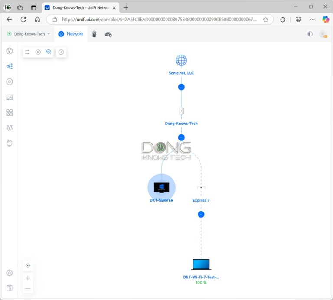Open the browser workspaces icon
333x300 pixels.
pos(20,8)
